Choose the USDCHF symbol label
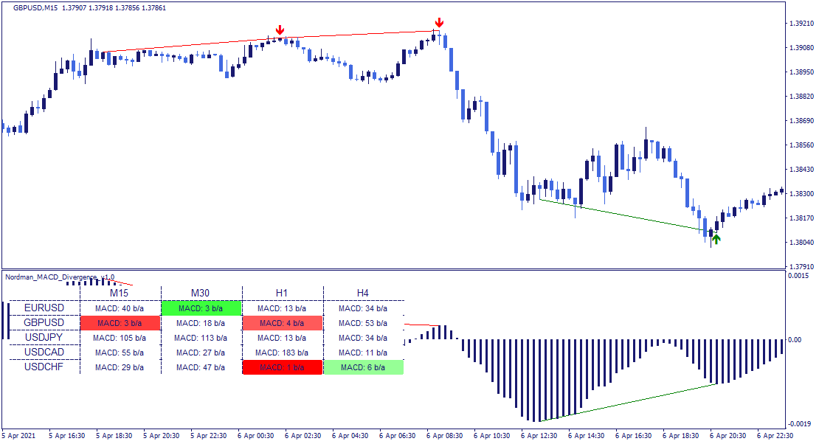 44,367
